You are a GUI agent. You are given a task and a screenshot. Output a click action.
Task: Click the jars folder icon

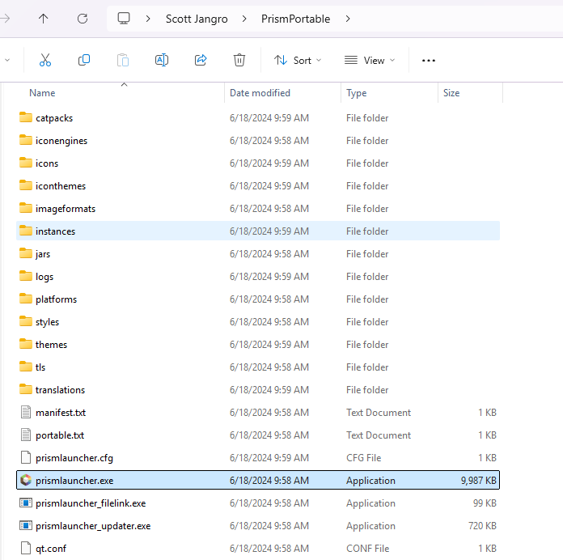[x=26, y=253]
